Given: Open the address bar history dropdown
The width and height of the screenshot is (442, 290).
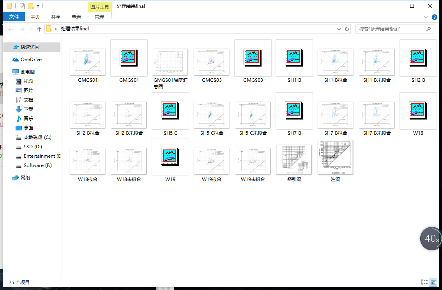Looking at the screenshot, I should [x=339, y=29].
